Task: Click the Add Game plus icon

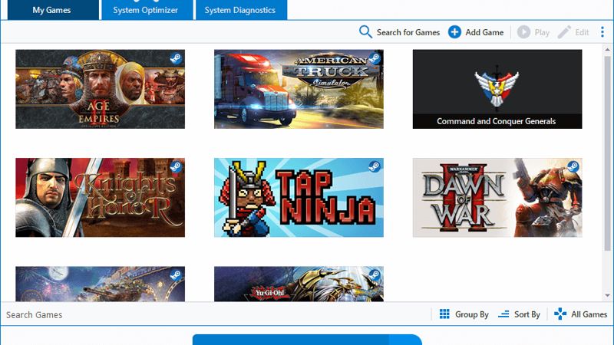Action: coord(454,32)
